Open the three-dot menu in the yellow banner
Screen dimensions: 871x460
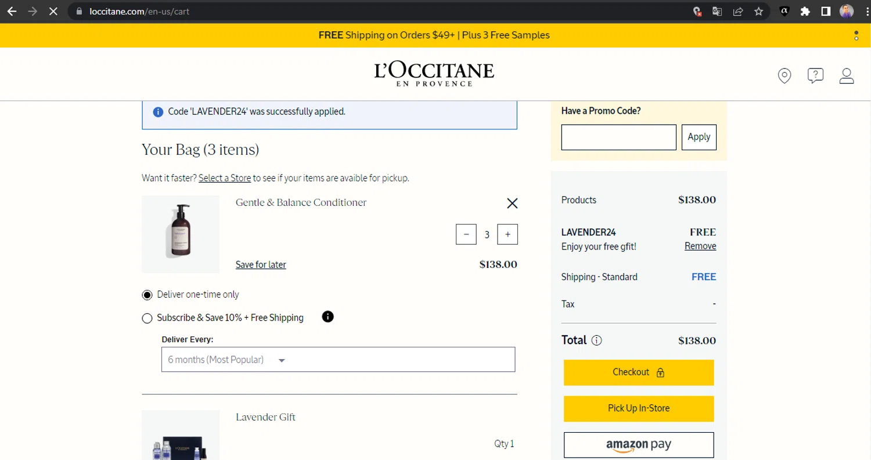(856, 35)
